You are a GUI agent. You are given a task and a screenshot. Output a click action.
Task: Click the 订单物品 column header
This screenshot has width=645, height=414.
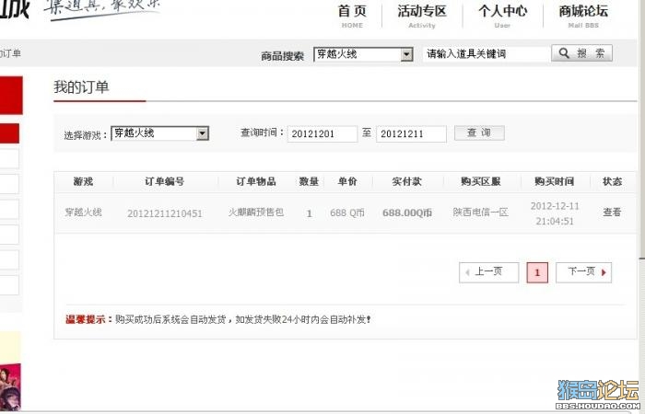(256, 181)
